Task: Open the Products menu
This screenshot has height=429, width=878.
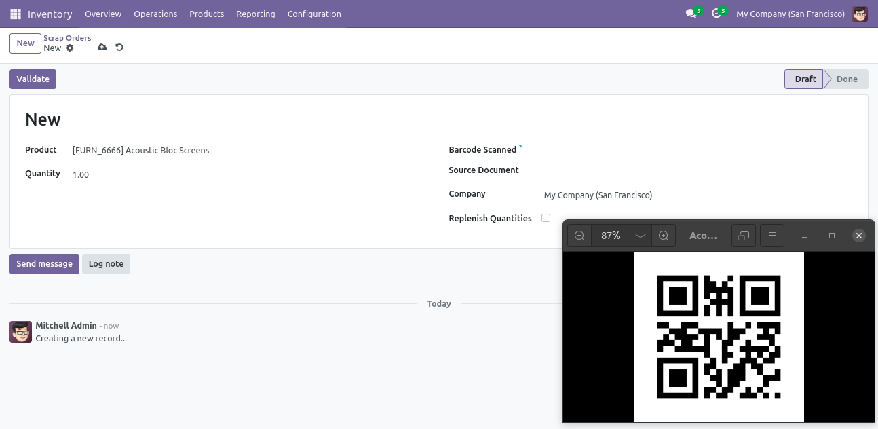Action: click(207, 14)
